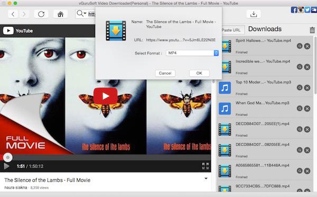This screenshot has height=197, width=317.
Task: Remove the Top 10 Moder... mp3 entry
Action: point(307,88)
